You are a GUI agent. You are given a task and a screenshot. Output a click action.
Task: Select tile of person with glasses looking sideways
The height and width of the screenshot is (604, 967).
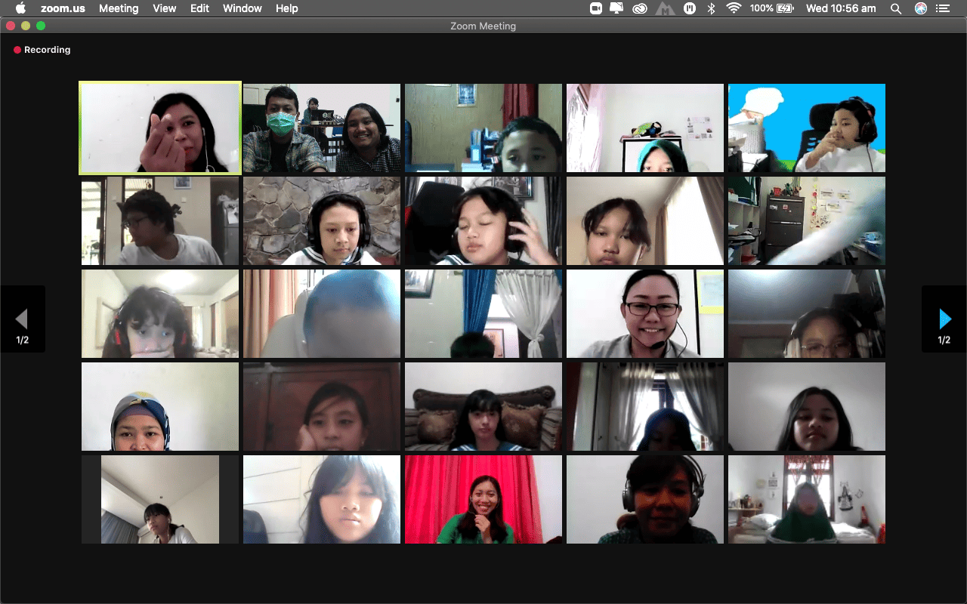click(160, 221)
